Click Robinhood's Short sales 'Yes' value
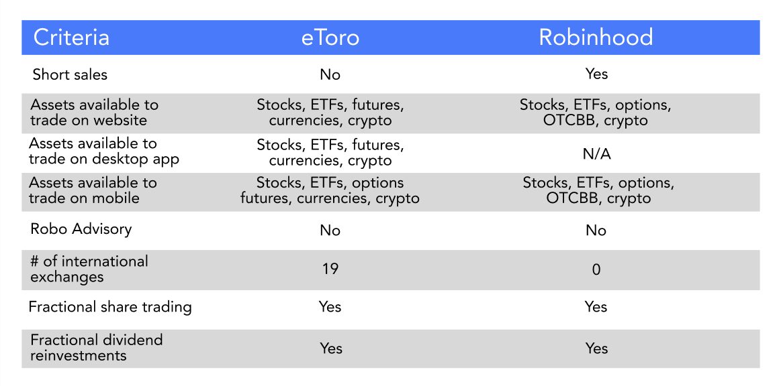 (596, 74)
